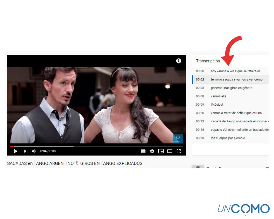The width and height of the screenshot is (274, 219).
Task: Jump to 'generar unos giros en género'
Action: click(x=232, y=88)
